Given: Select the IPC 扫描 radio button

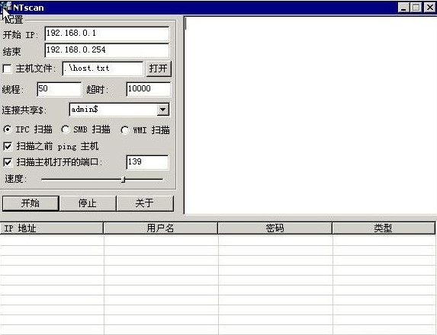Looking at the screenshot, I should point(8,129).
